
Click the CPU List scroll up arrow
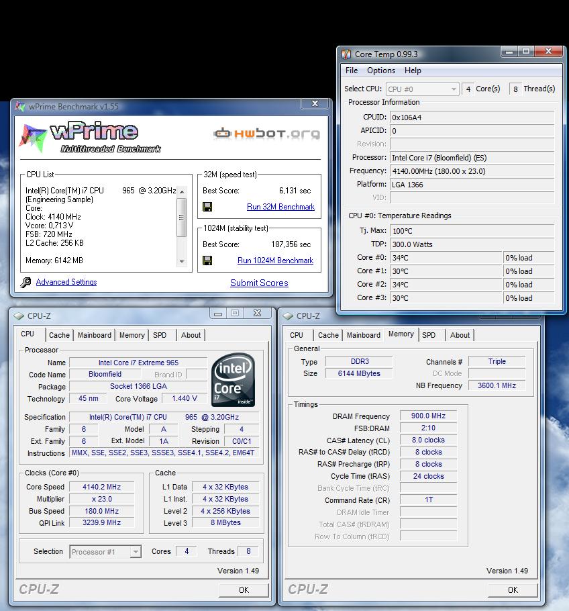point(182,191)
